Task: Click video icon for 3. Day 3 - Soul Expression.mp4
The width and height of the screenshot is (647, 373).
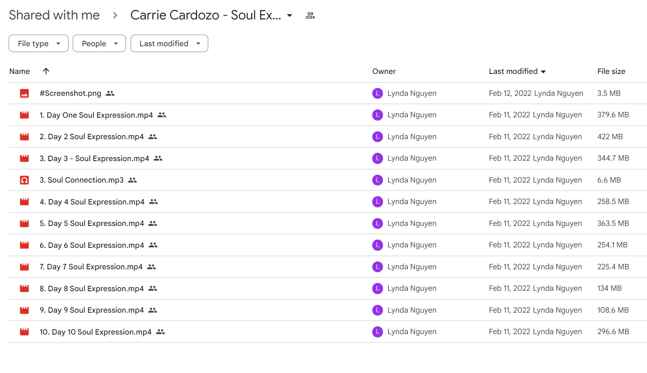Action: [24, 158]
